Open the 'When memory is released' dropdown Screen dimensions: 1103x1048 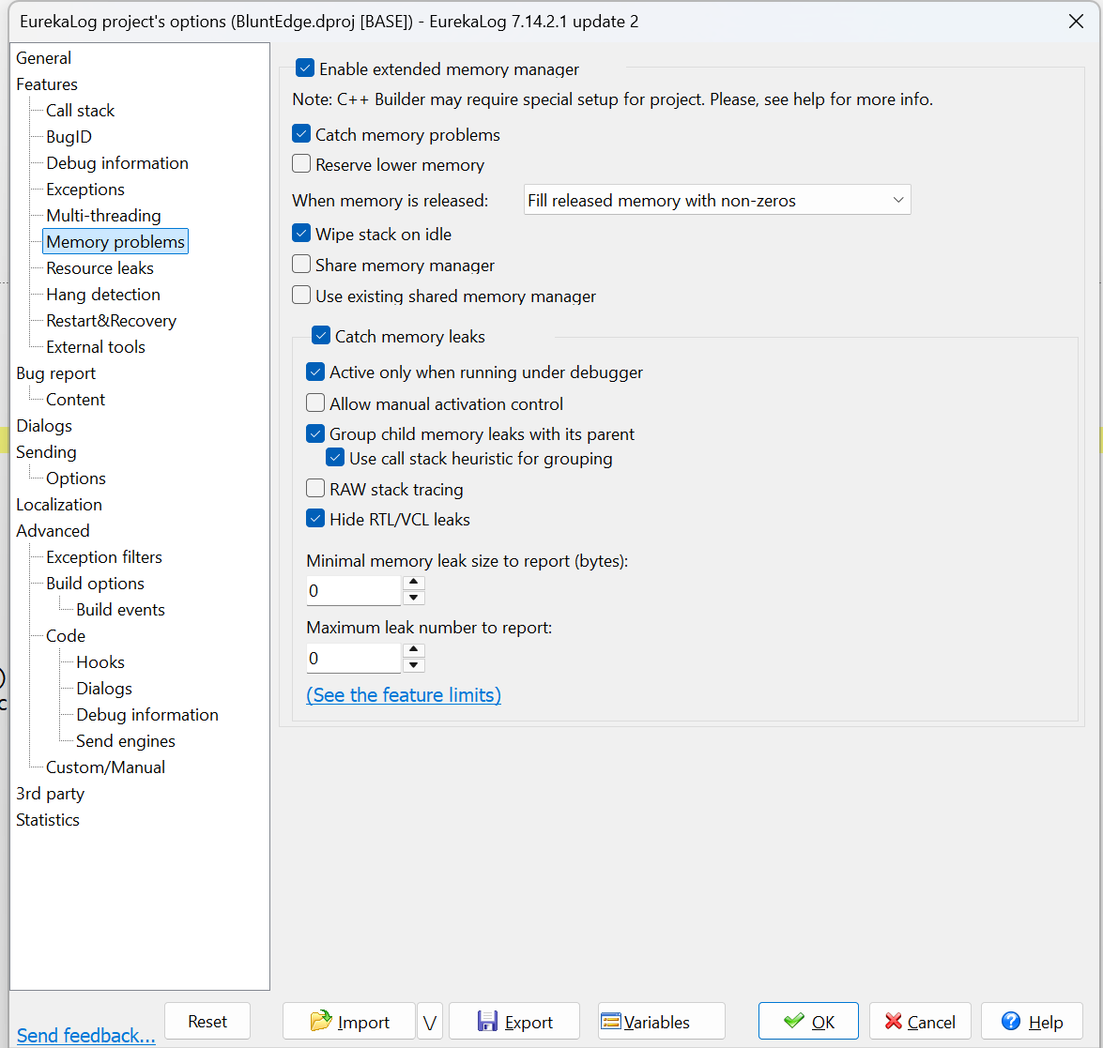[717, 200]
